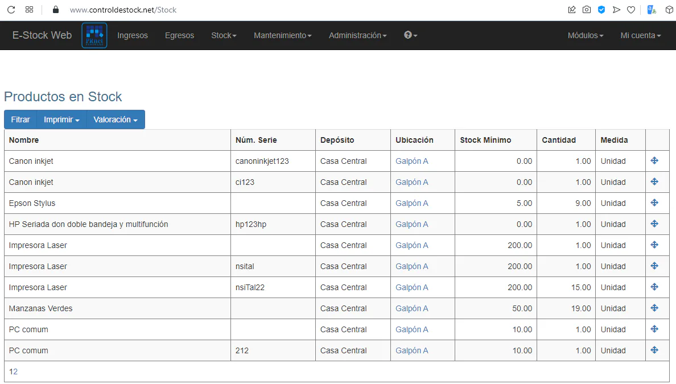
Task: Click the 'Productos en Stock' heading
Action: (x=63, y=97)
